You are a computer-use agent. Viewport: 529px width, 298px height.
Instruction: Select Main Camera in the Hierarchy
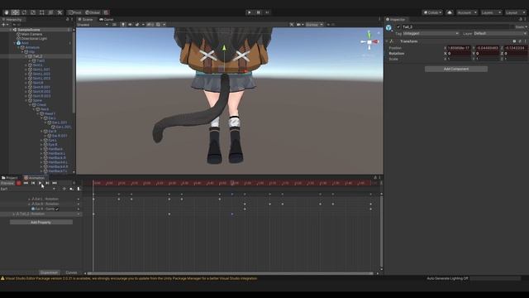[x=31, y=35]
